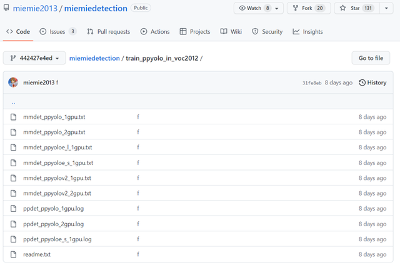
Task: Open the Star lists dropdown arrow
Action: [386, 8]
